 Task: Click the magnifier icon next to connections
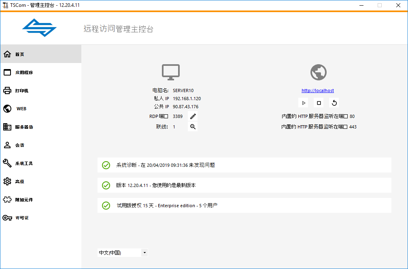(x=193, y=127)
